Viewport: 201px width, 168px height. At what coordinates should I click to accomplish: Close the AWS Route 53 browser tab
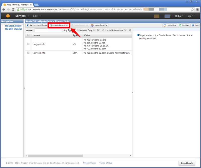click(31, 5)
